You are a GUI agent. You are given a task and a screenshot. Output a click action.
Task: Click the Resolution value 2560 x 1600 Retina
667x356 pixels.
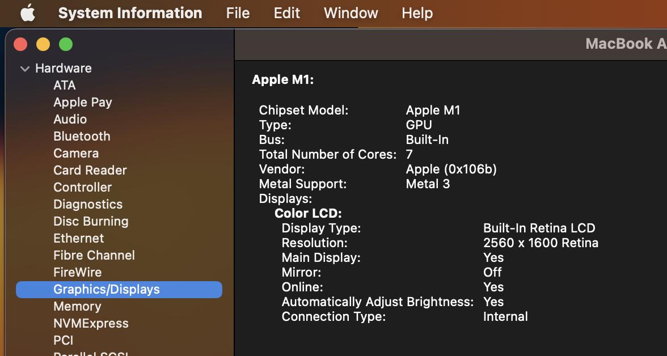coord(541,243)
